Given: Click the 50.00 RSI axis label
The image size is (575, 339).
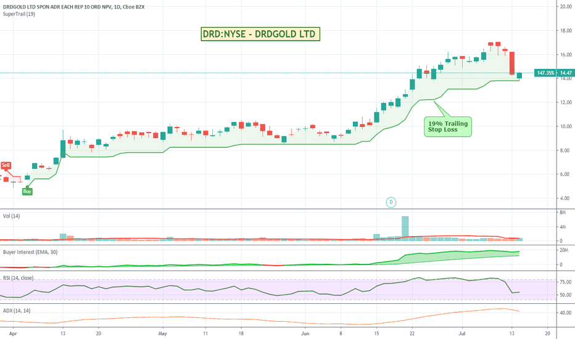Looking at the screenshot, I should [566, 295].
